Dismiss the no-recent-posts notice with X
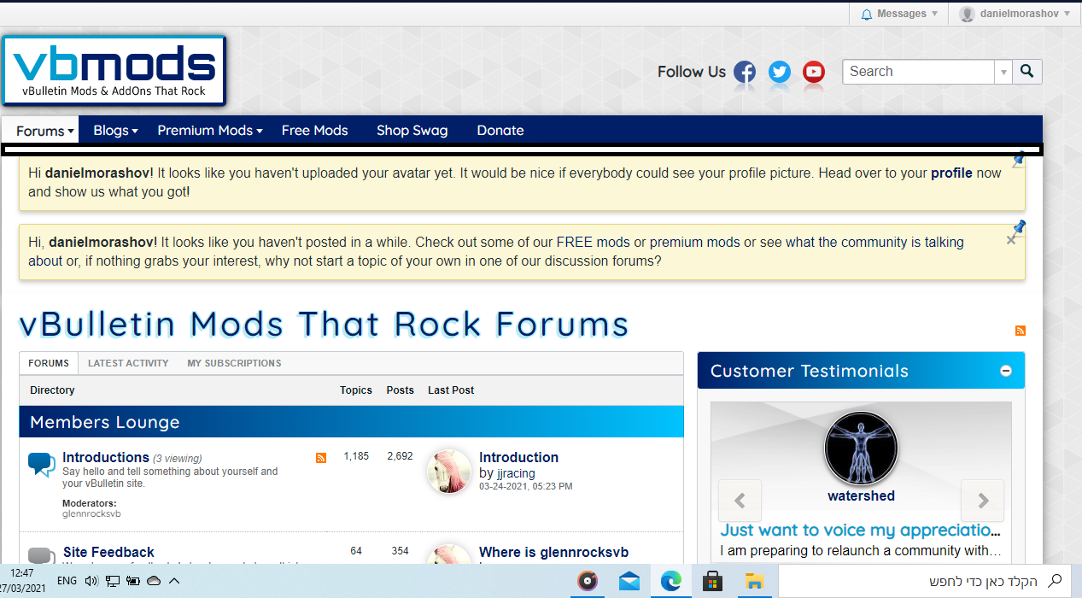Image resolution: width=1082 pixels, height=598 pixels. click(1011, 241)
